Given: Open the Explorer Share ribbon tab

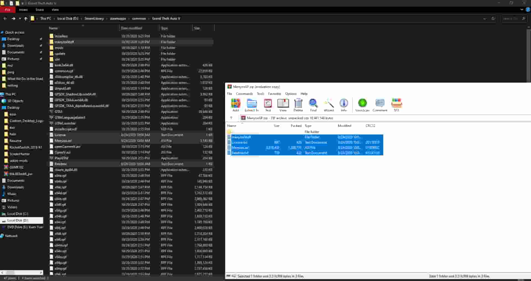Looking at the screenshot, I should pyautogui.click(x=40, y=10).
